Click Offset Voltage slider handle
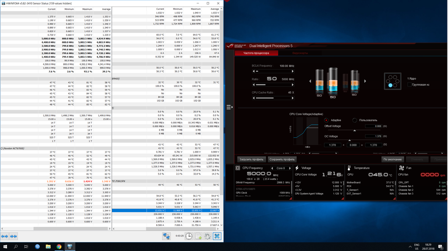Image resolution: width=448 pixels, height=251 pixels. point(355,131)
